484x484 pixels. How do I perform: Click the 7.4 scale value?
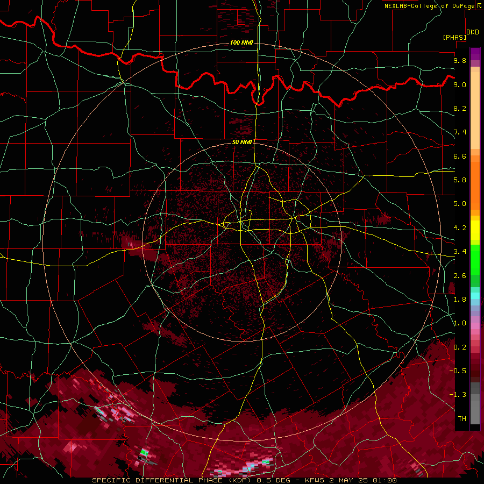pyautogui.click(x=460, y=132)
